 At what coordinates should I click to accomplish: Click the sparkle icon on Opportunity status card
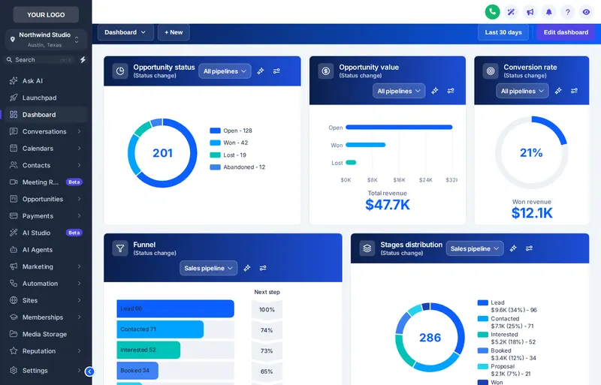click(261, 71)
